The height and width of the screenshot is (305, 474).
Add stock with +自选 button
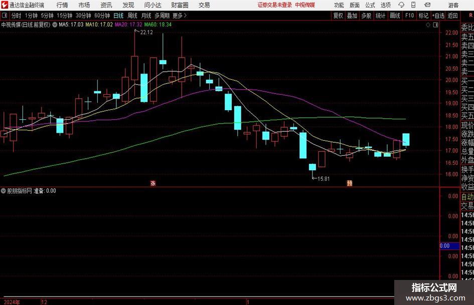[438, 16]
